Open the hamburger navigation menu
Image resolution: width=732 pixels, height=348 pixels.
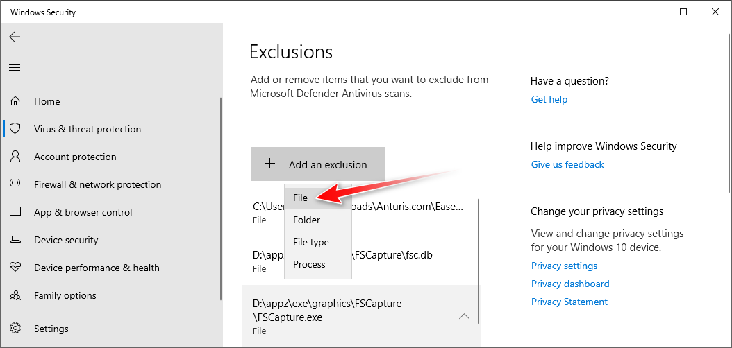pyautogui.click(x=15, y=67)
